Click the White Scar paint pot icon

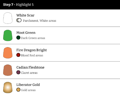coord(8,18)
